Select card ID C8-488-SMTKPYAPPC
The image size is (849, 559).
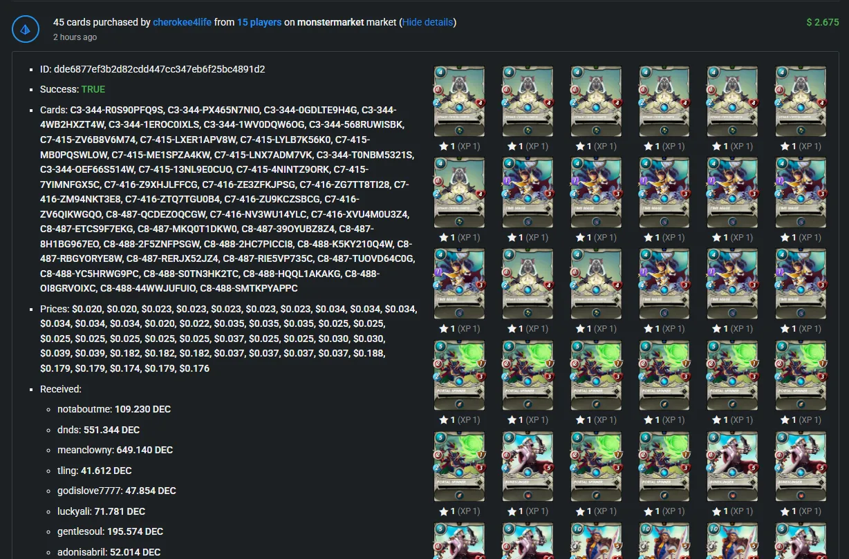point(249,287)
